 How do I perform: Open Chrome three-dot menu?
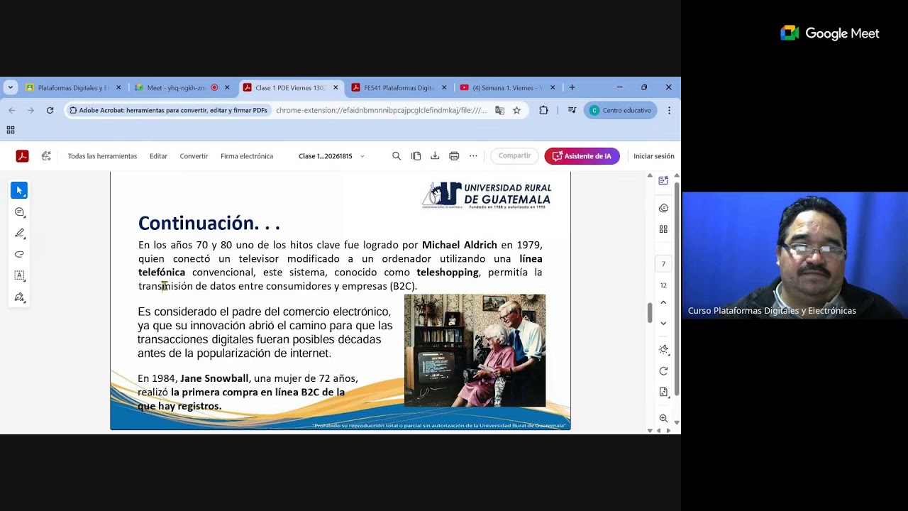click(x=669, y=110)
